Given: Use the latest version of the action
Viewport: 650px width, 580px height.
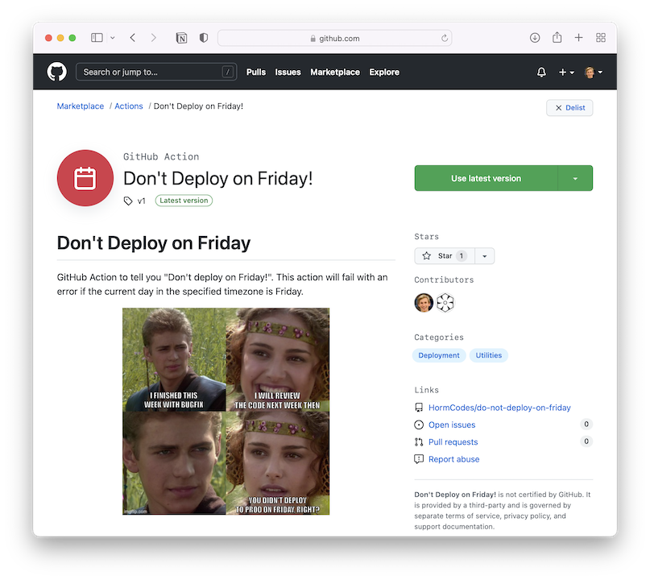Looking at the screenshot, I should point(486,178).
